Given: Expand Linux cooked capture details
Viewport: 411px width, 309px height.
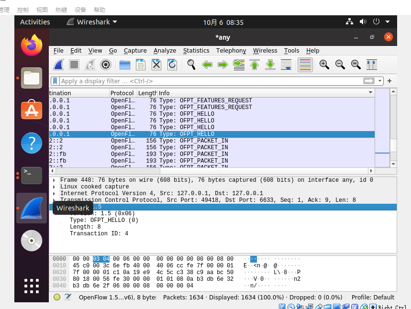Looking at the screenshot, I should pos(54,187).
